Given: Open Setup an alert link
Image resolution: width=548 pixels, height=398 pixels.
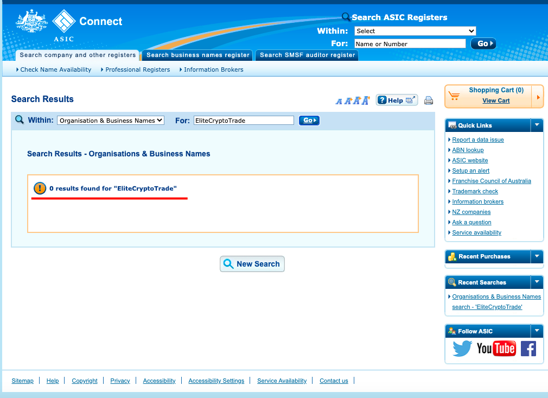Looking at the screenshot, I should (470, 170).
